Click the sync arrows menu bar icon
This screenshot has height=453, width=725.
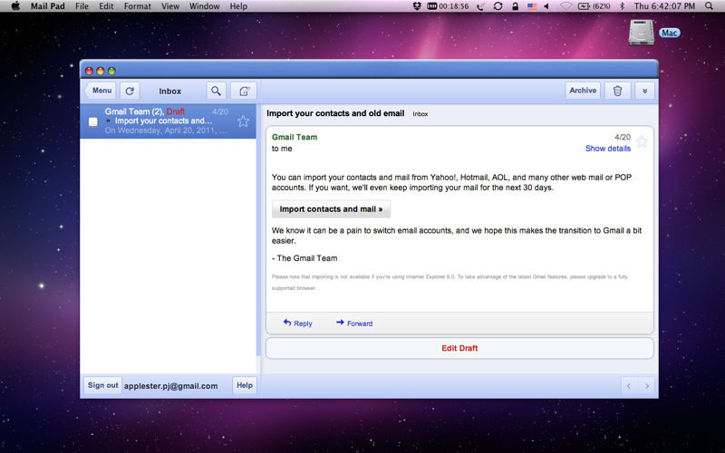pyautogui.click(x=498, y=6)
